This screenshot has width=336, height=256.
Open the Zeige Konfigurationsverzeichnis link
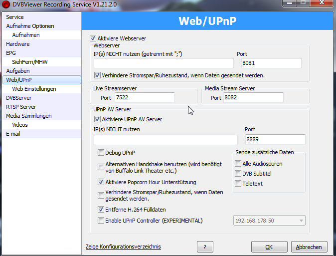[123, 247]
